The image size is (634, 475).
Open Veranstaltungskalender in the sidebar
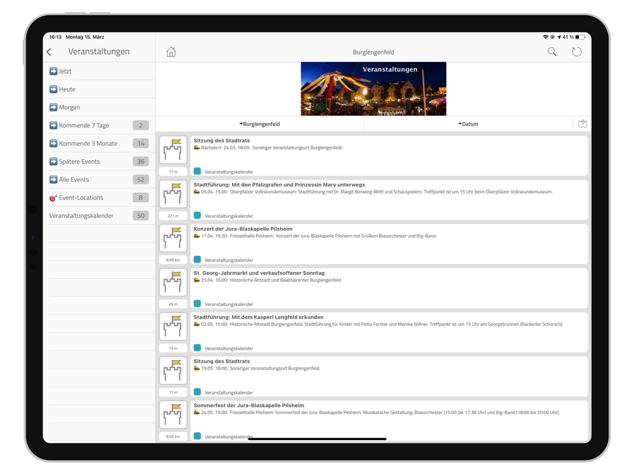99,216
